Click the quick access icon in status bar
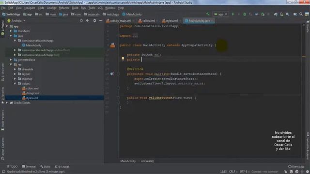The image size is (310, 174). click(x=3, y=172)
